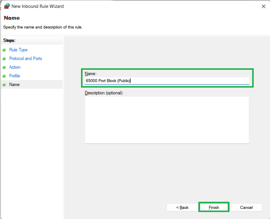Click the Description (optional) text area
The height and width of the screenshot is (219, 270).
point(167,119)
